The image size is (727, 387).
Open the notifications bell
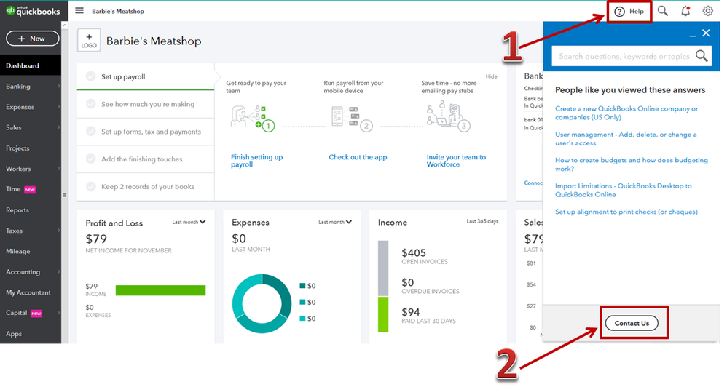[685, 11]
